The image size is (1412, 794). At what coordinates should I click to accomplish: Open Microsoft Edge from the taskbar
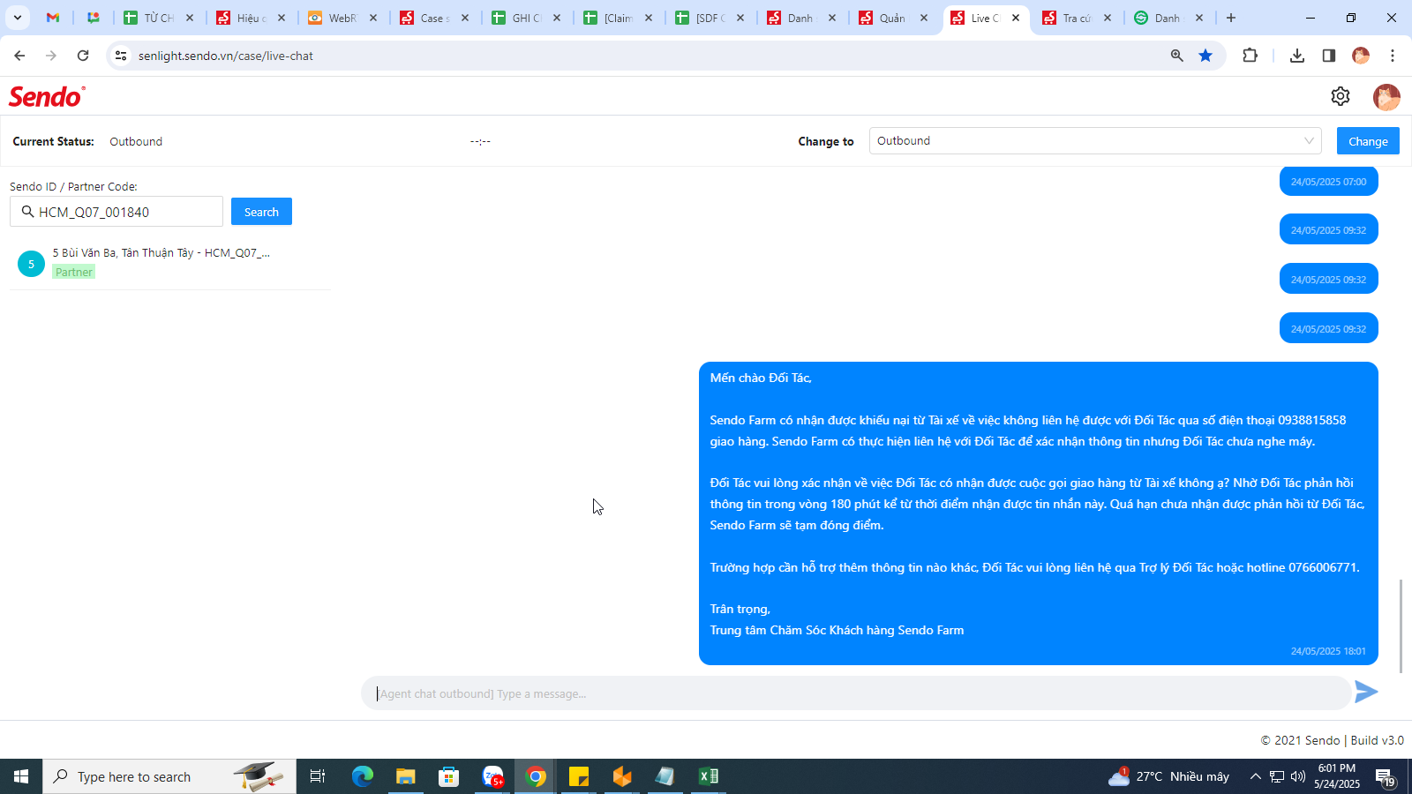[363, 776]
